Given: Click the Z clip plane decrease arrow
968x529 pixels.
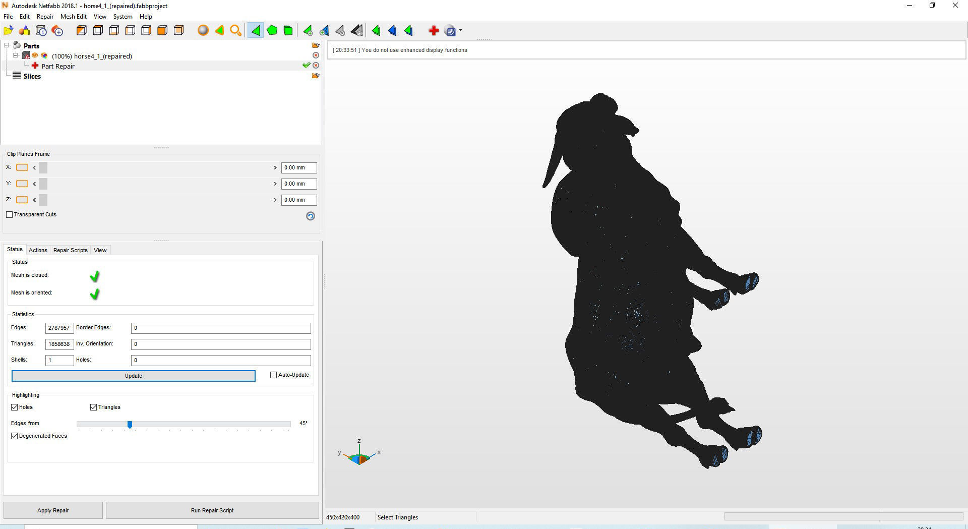Looking at the screenshot, I should pos(34,200).
